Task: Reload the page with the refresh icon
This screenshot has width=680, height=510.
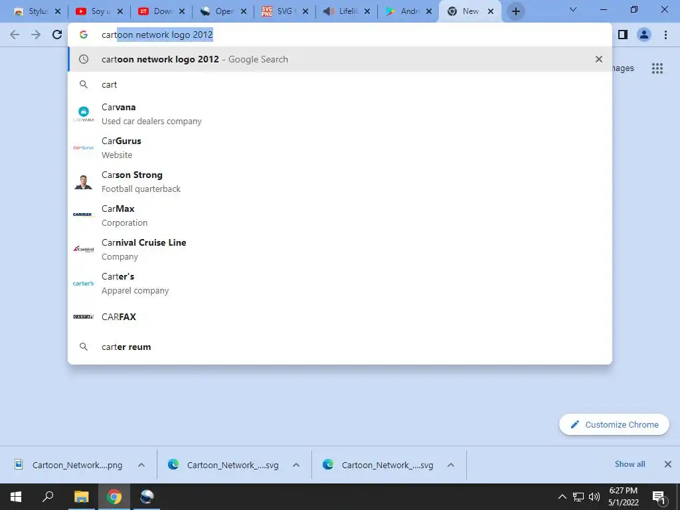Action: (57, 35)
